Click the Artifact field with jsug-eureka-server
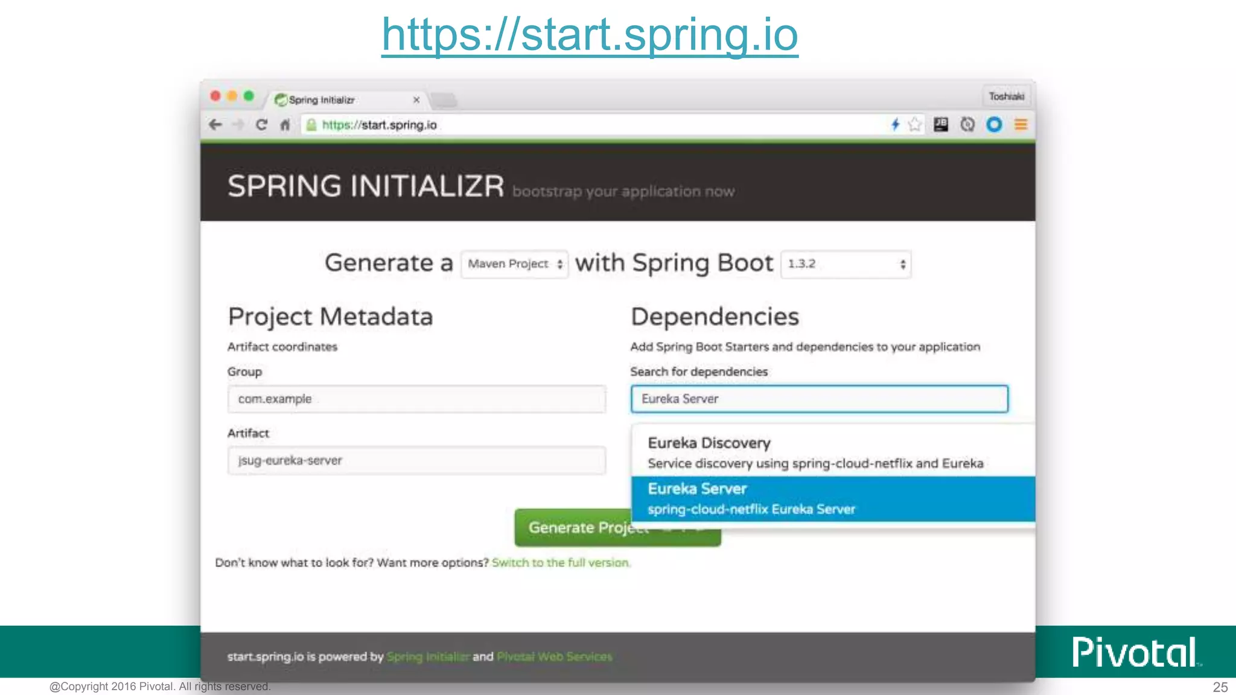This screenshot has height=695, width=1236. pos(416,460)
